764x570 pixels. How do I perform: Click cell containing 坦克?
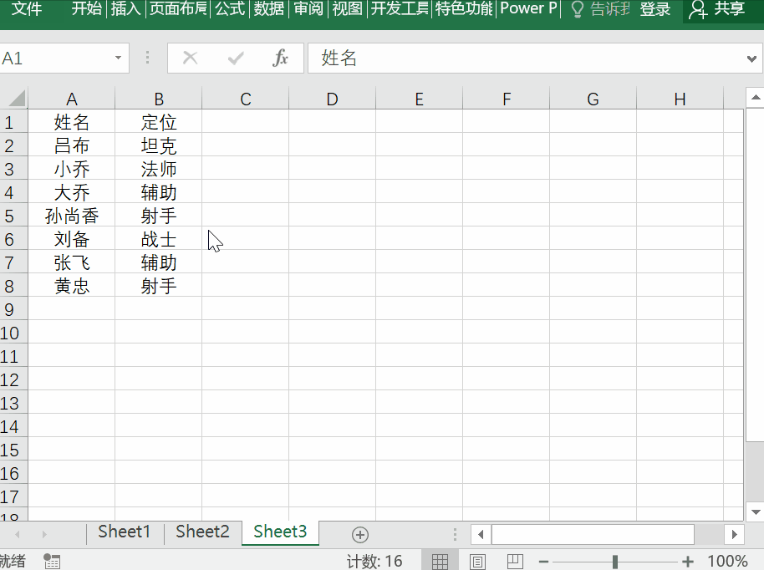tap(159, 145)
